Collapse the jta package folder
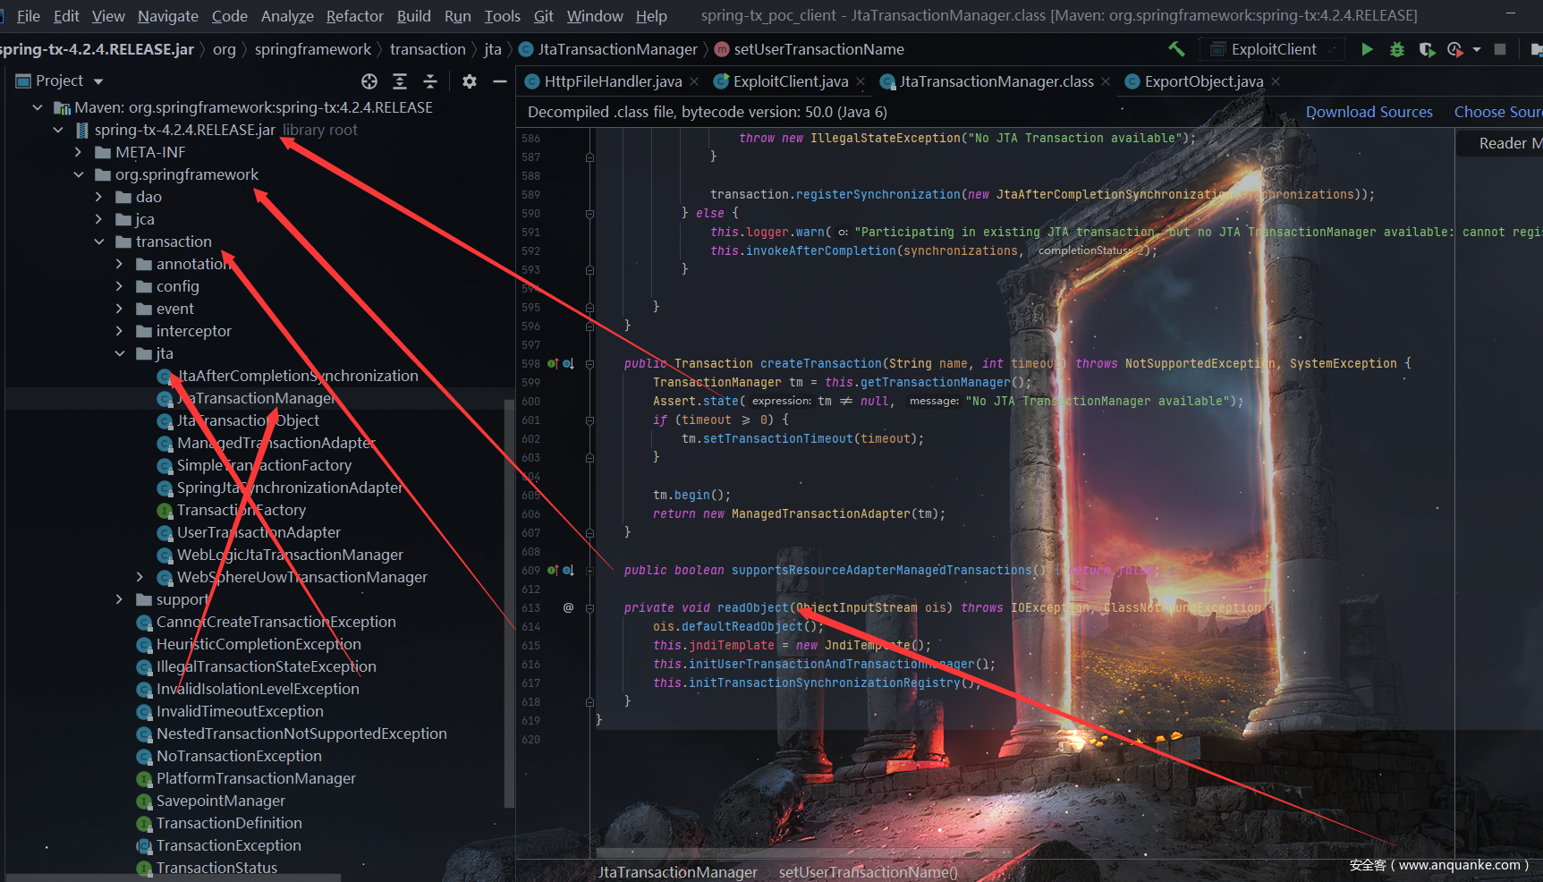Image resolution: width=1543 pixels, height=882 pixels. point(119,353)
